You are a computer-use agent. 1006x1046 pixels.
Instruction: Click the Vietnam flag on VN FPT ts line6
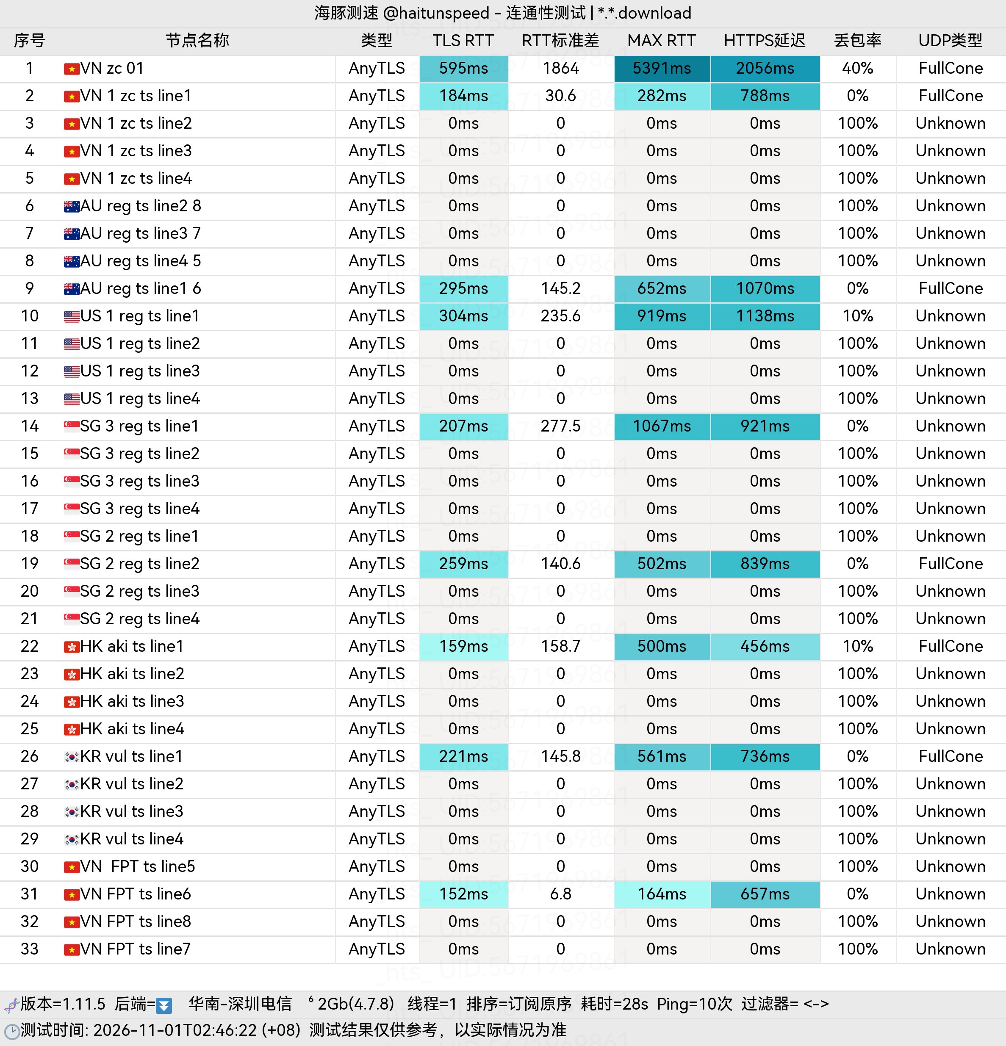pyautogui.click(x=72, y=894)
